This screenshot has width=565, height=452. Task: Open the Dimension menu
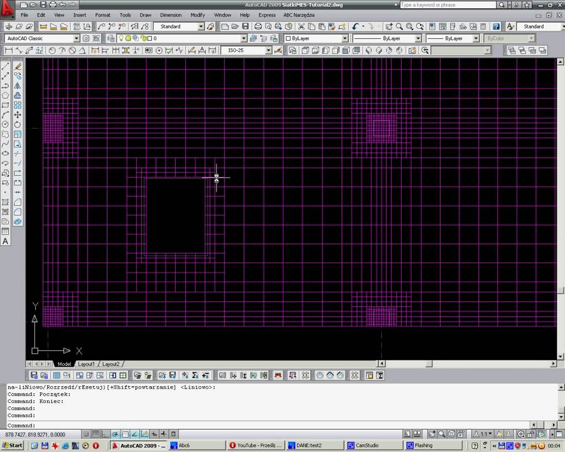(x=171, y=15)
